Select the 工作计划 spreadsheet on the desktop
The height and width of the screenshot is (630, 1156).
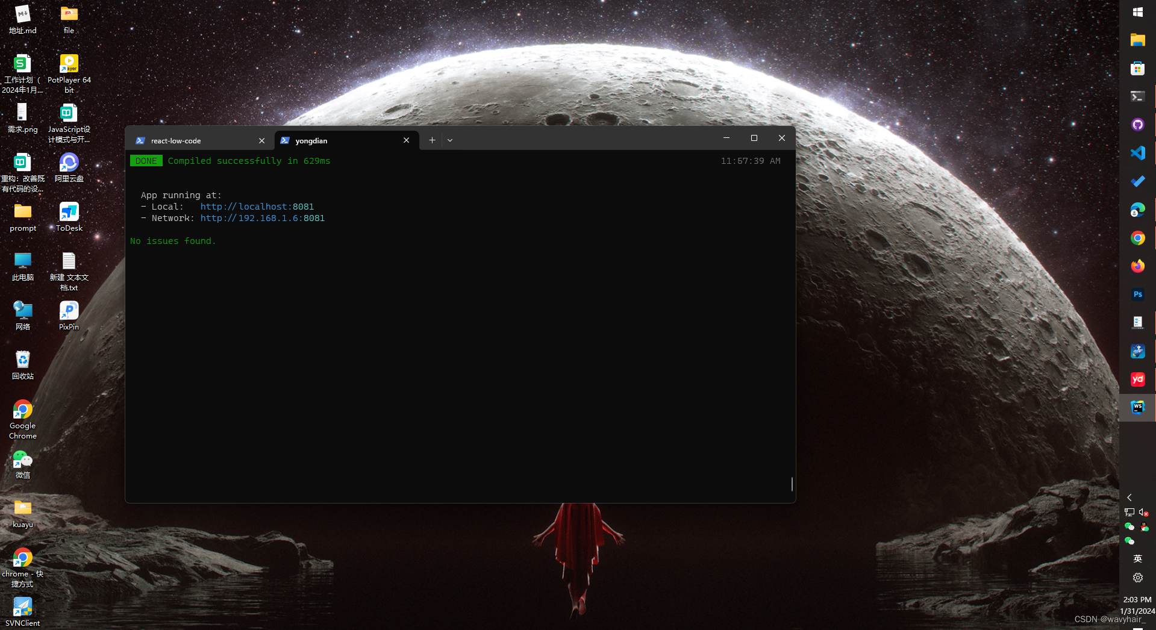pyautogui.click(x=23, y=73)
